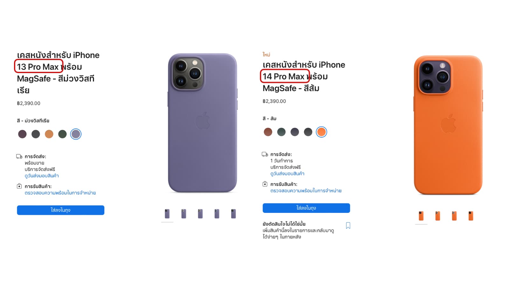509x286 pixels.
Task: Add the orange 14 Pro Max case to bag
Action: pyautogui.click(x=306, y=208)
